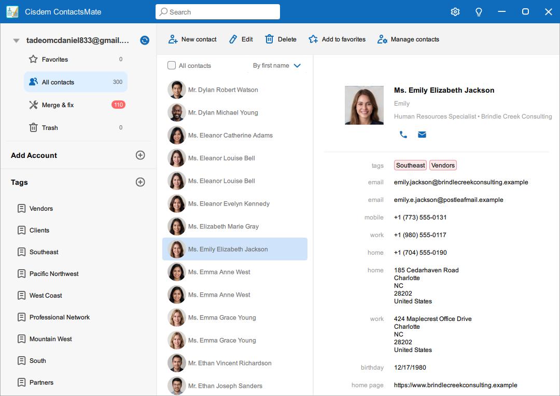Viewport: 560px width, 396px height.
Task: Select Mr. Dylan Michael Young
Action: (235, 113)
